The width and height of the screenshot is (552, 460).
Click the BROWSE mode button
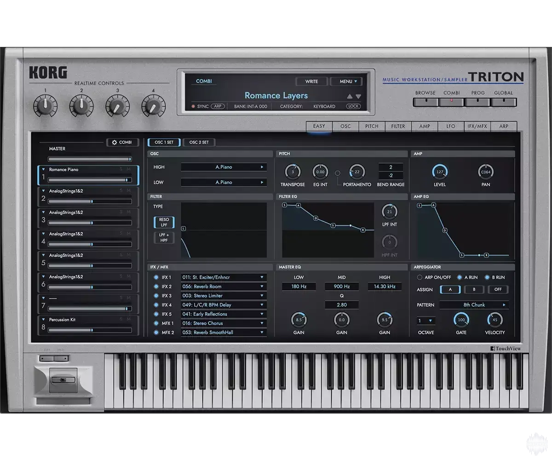point(425,102)
